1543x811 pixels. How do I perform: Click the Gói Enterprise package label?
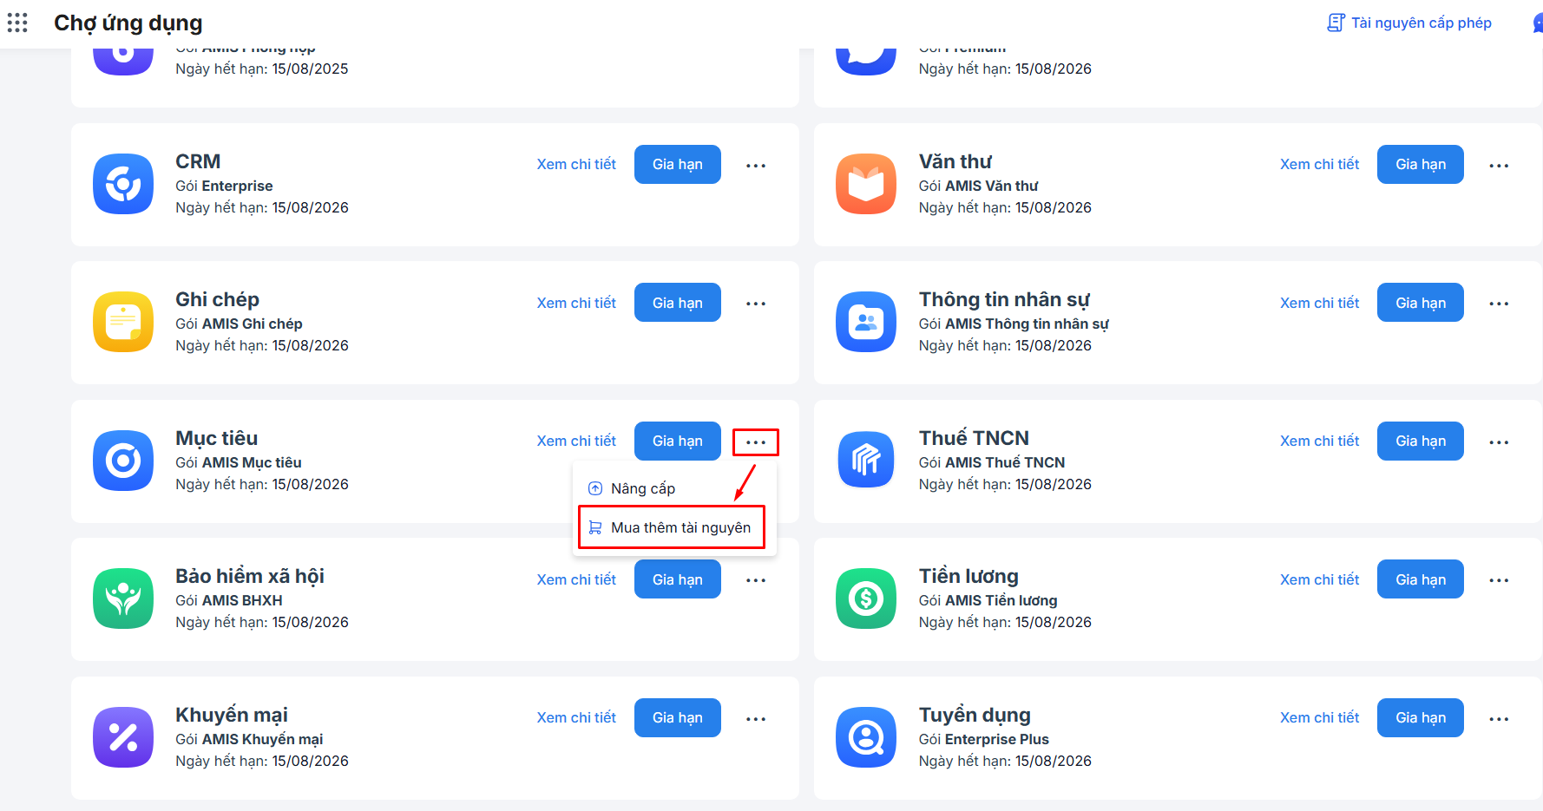click(x=224, y=186)
